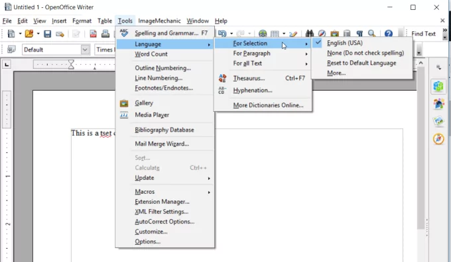Image resolution: width=451 pixels, height=262 pixels.
Task: Expand the For Paragraph submenu
Action: click(x=263, y=54)
